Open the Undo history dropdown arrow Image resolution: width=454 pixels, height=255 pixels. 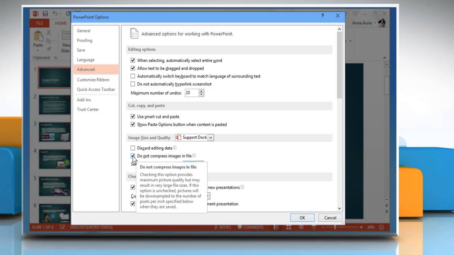click(x=60, y=13)
